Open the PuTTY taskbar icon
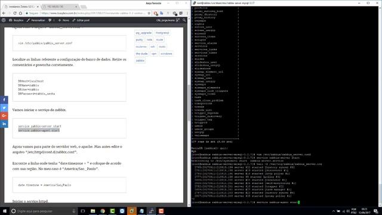Viewport: 382px width, 215px height. 151,211
